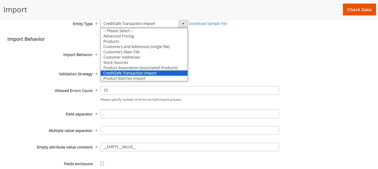Choose Customer Addresses option
Screen dimensions: 378x169
coord(122,57)
